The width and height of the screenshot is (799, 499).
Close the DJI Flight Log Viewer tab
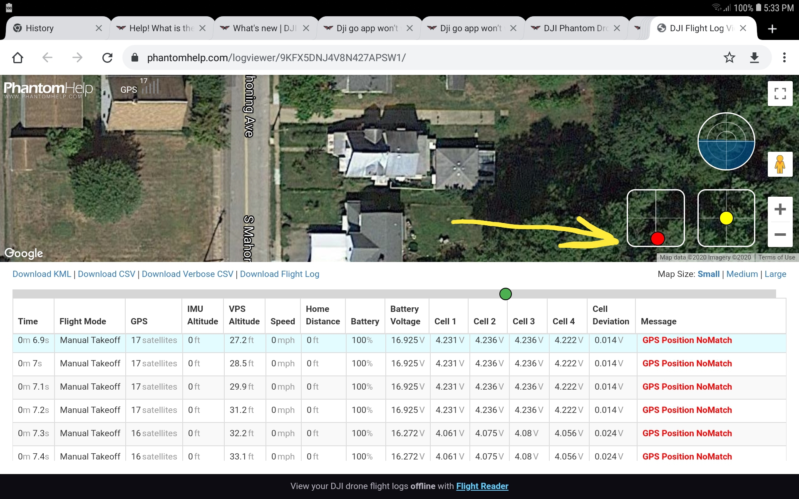coord(743,28)
